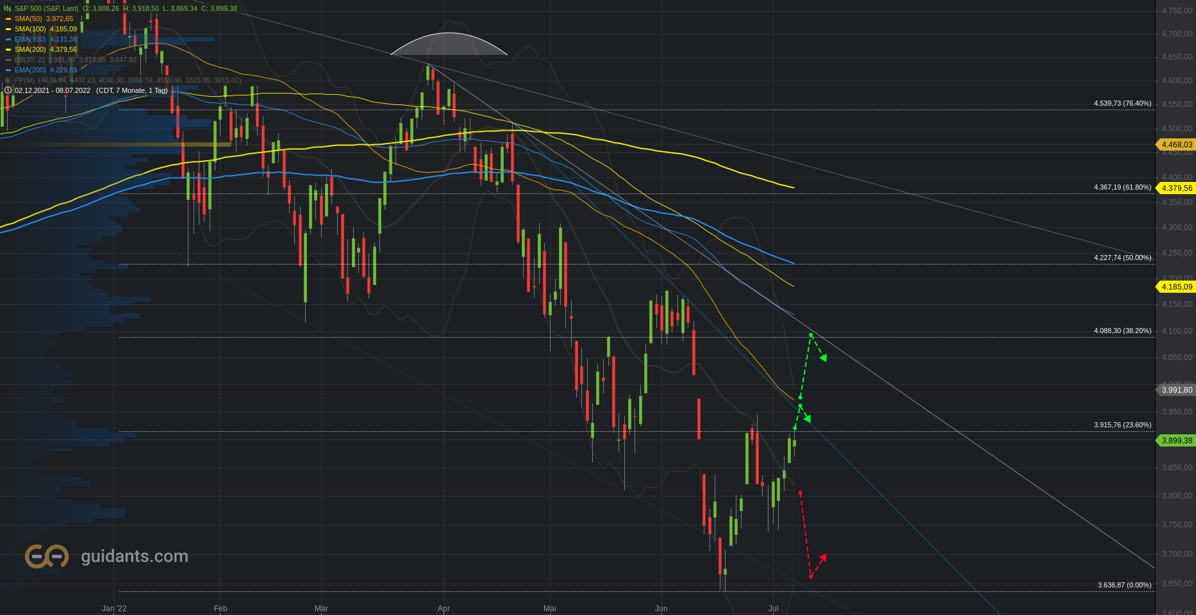Screen dimensions: 1196x615
Task: Select the PP(M) pivot points label
Action: (x=24, y=80)
